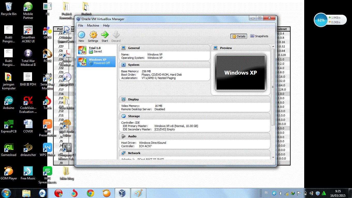Switch to the Snapshots view button
The image size is (352, 198).
259,36
